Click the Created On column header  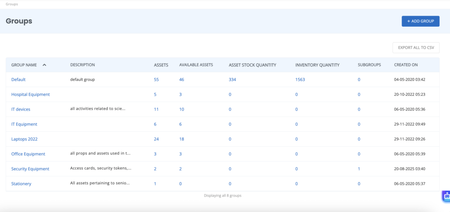406,65
